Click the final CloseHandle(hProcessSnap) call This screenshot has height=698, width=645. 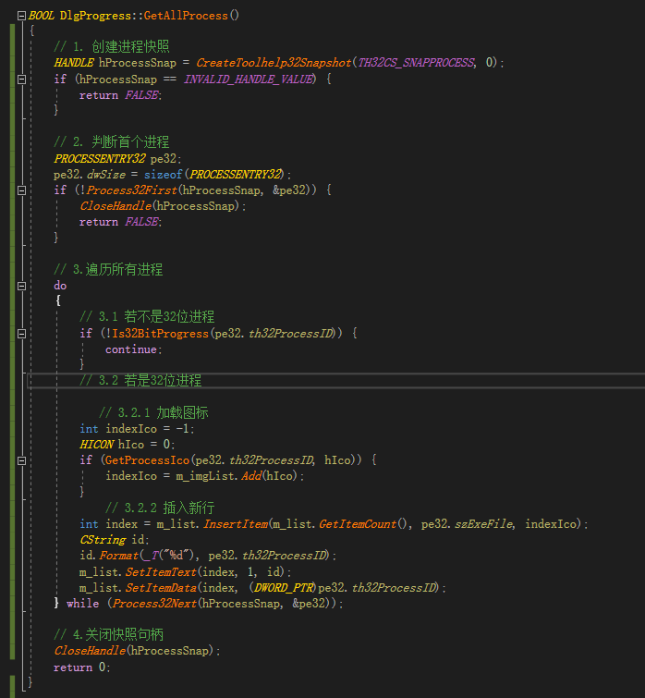tap(137, 651)
